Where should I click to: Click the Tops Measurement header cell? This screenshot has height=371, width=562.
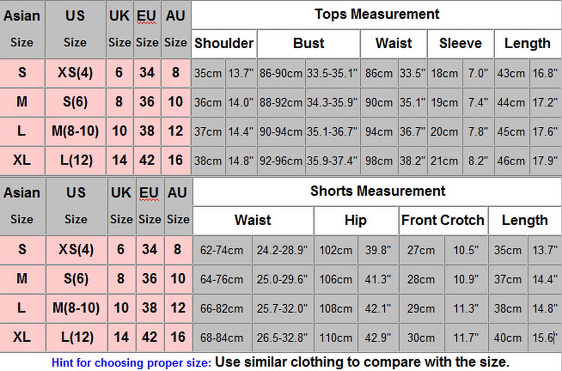[x=377, y=14]
